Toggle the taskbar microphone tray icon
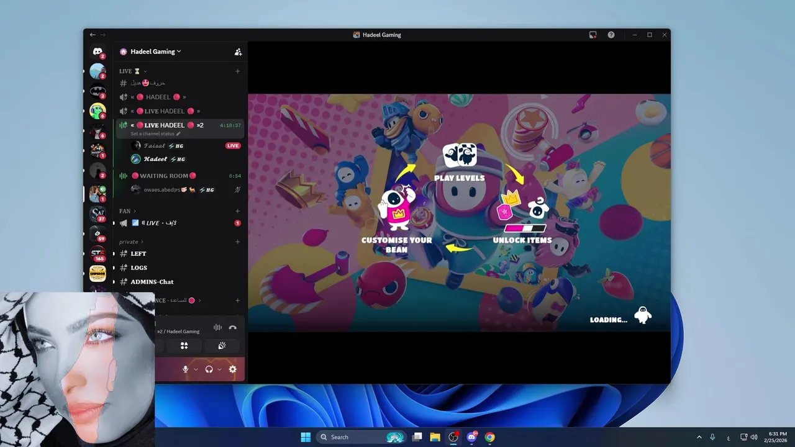This screenshot has width=795, height=447. pos(712,437)
